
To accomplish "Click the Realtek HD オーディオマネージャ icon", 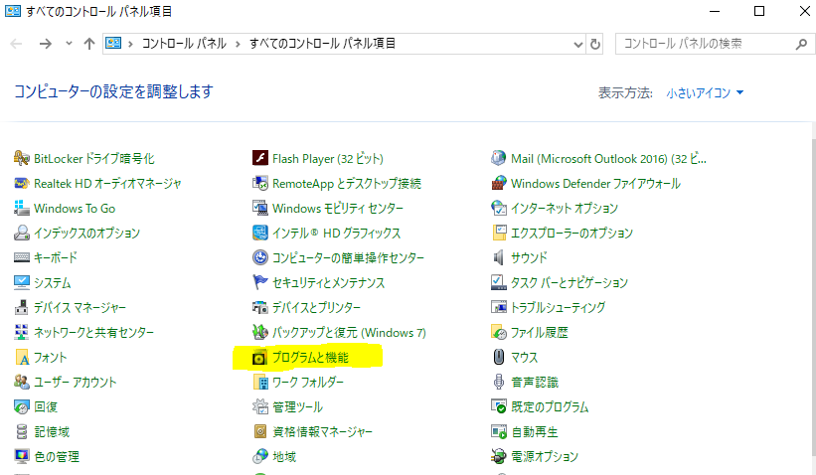I will [x=21, y=183].
